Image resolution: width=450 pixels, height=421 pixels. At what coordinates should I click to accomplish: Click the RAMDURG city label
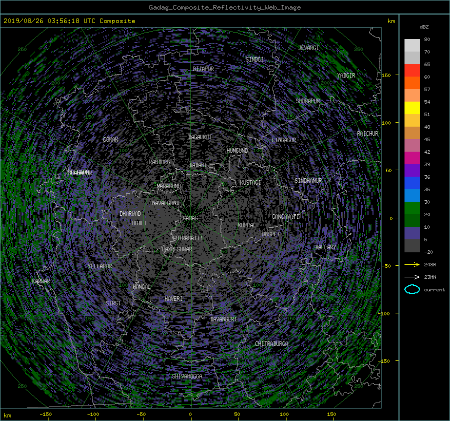[159, 162]
